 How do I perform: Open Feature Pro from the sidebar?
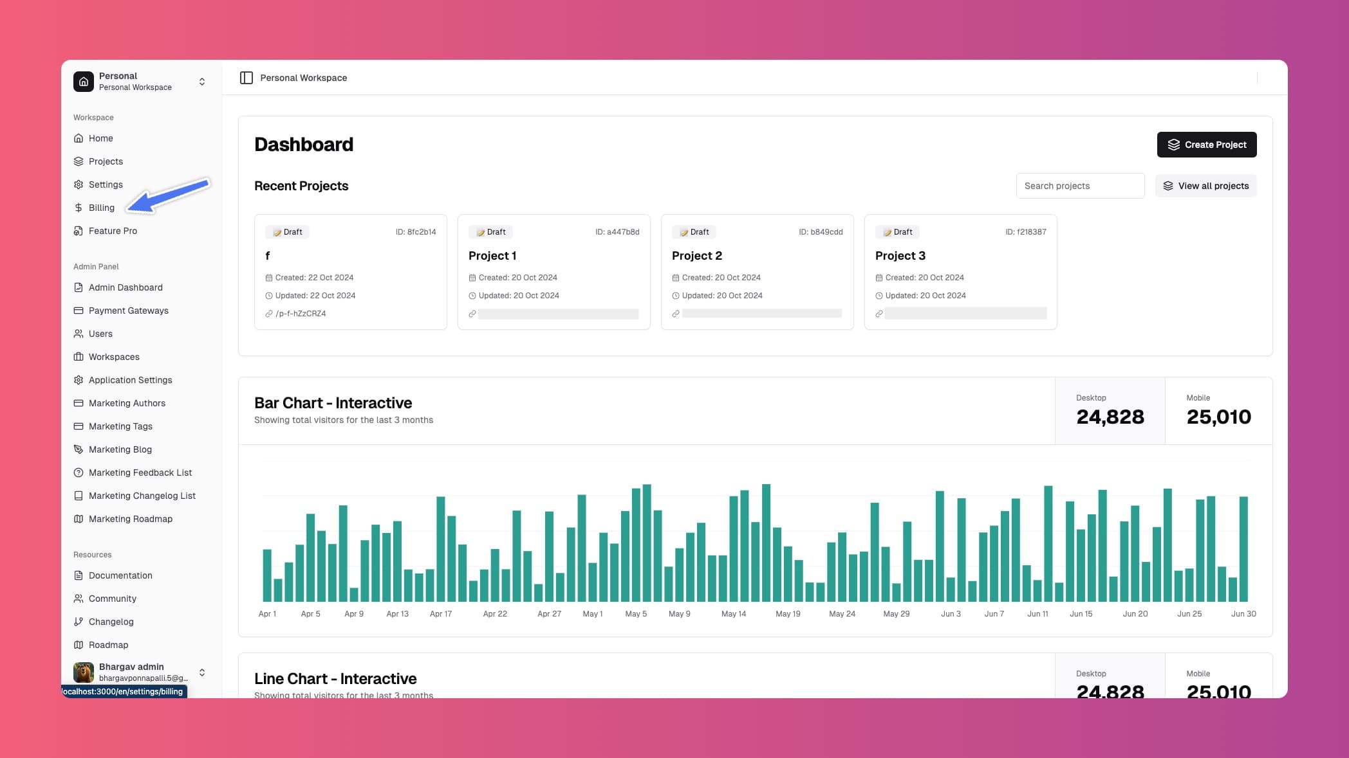113,231
